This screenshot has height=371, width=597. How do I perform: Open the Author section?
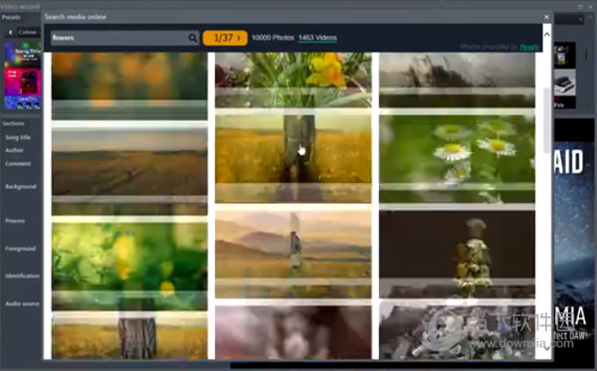click(15, 150)
